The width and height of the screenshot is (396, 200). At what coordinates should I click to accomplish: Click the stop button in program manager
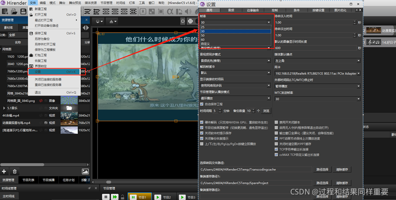point(106,197)
